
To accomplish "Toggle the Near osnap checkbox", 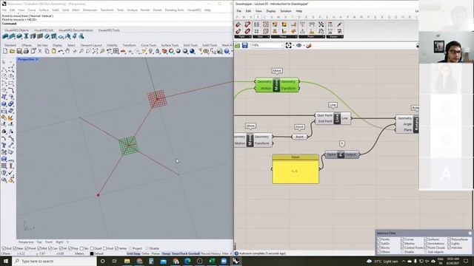I will 15,248.
